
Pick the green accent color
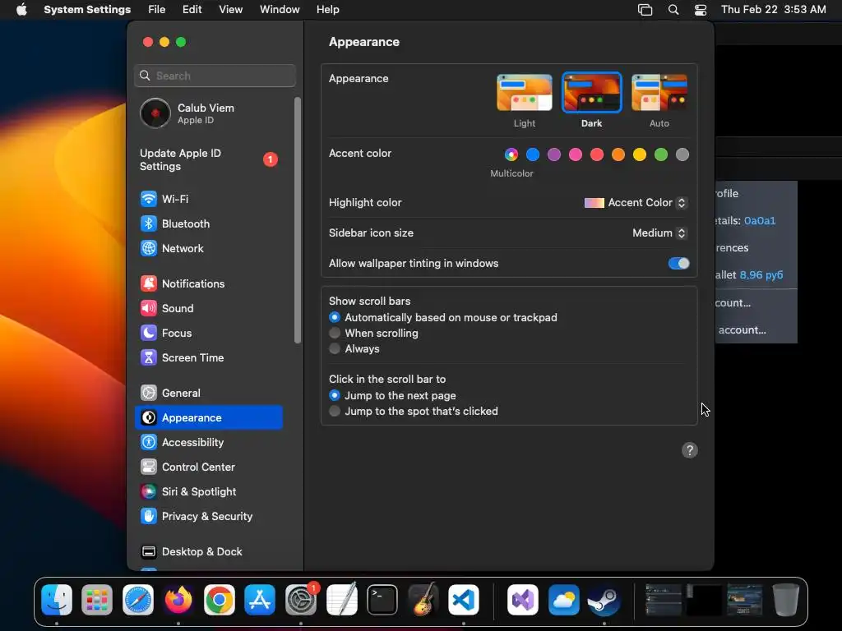pos(661,155)
